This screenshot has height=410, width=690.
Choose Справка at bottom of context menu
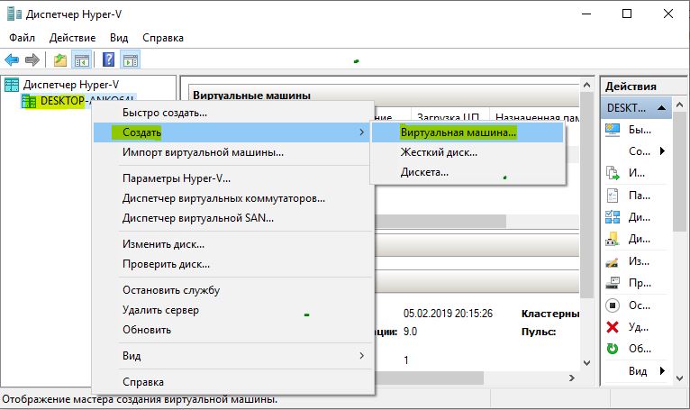pyautogui.click(x=233, y=382)
